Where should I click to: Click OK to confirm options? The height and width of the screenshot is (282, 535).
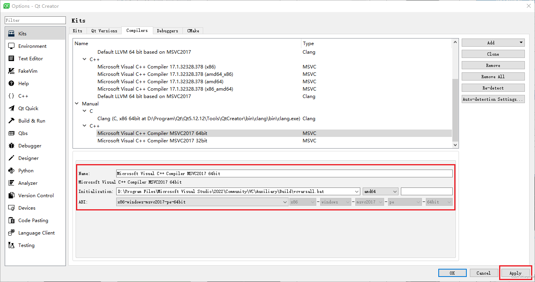pos(452,273)
